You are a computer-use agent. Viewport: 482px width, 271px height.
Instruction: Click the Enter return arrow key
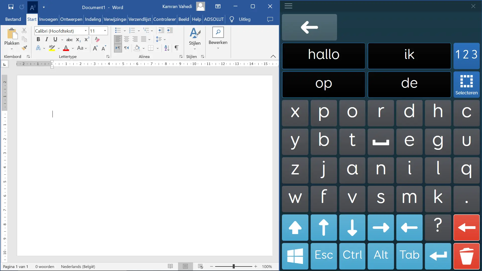pyautogui.click(x=438, y=256)
